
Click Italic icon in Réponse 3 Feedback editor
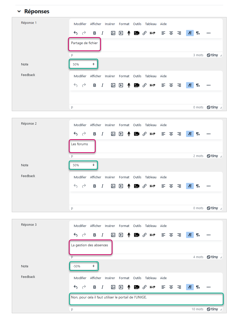[x=102, y=287]
